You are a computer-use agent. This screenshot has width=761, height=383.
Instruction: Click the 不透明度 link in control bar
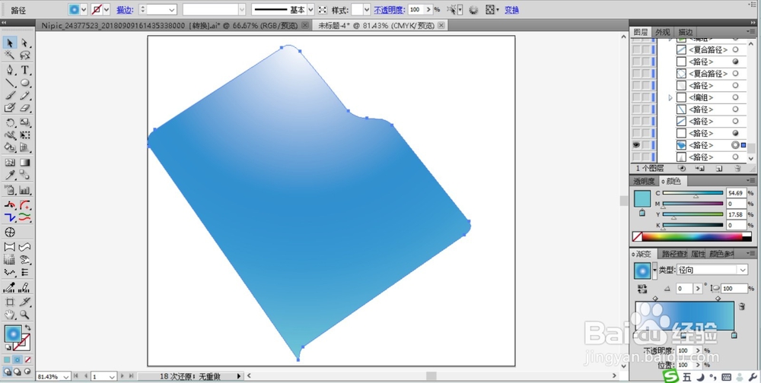(x=389, y=10)
